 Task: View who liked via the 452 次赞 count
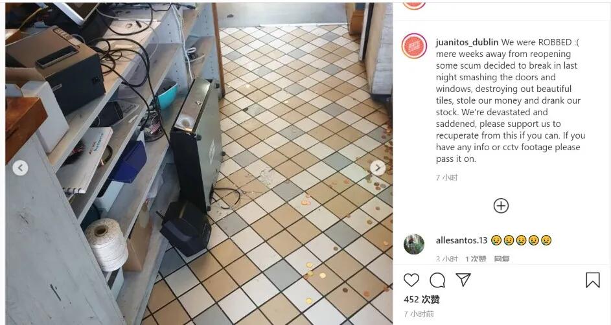(x=422, y=299)
